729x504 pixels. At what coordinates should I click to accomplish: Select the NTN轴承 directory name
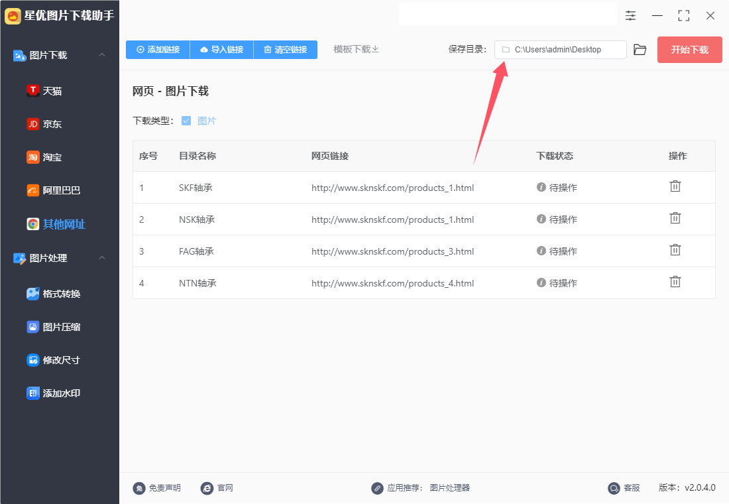point(197,283)
